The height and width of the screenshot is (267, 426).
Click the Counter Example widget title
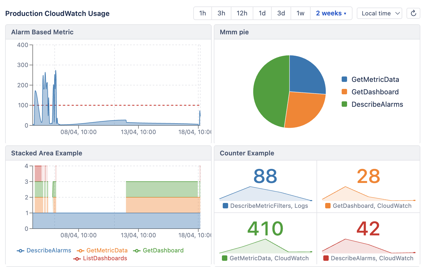[247, 153]
